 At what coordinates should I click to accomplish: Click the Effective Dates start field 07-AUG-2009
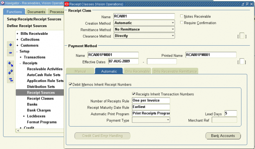123,62
